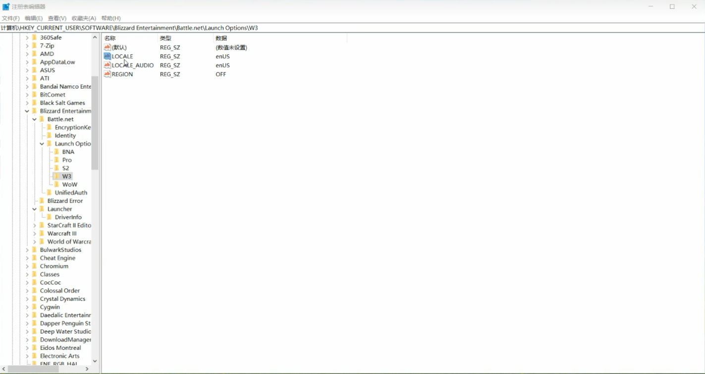Click the LOCALE string value icon
The height and width of the screenshot is (374, 705).
(x=107, y=56)
